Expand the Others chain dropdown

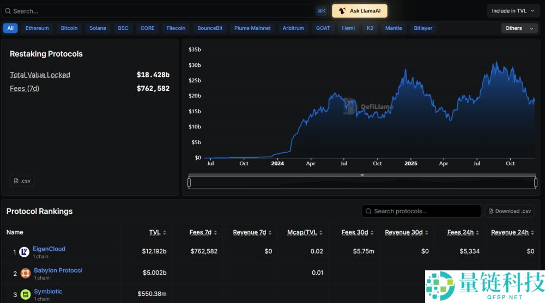point(519,28)
